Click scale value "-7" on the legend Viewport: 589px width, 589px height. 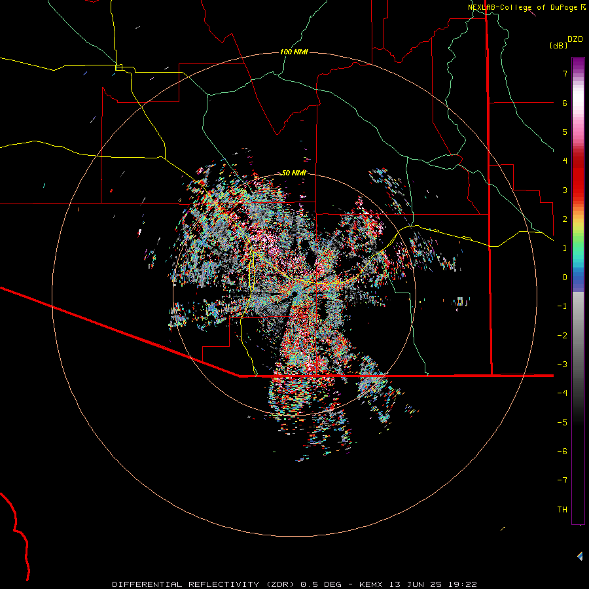[562, 480]
